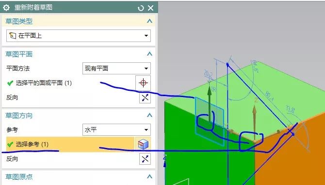Open the dialog settings gear icon

6,8
